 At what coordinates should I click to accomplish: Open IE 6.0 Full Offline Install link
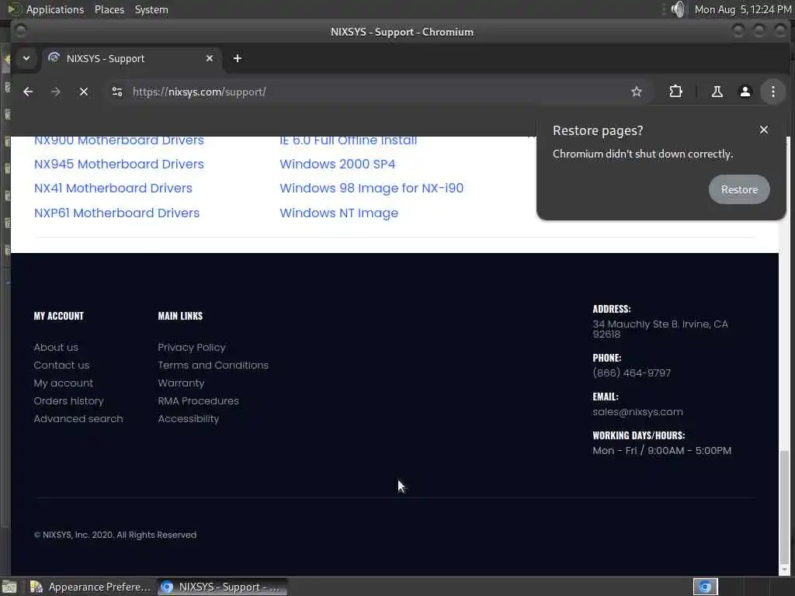pyautogui.click(x=348, y=140)
